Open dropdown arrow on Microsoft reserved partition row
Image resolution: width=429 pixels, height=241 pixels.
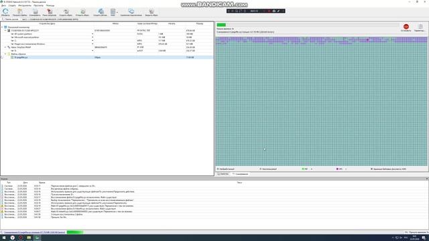pyautogui.click(x=93, y=37)
